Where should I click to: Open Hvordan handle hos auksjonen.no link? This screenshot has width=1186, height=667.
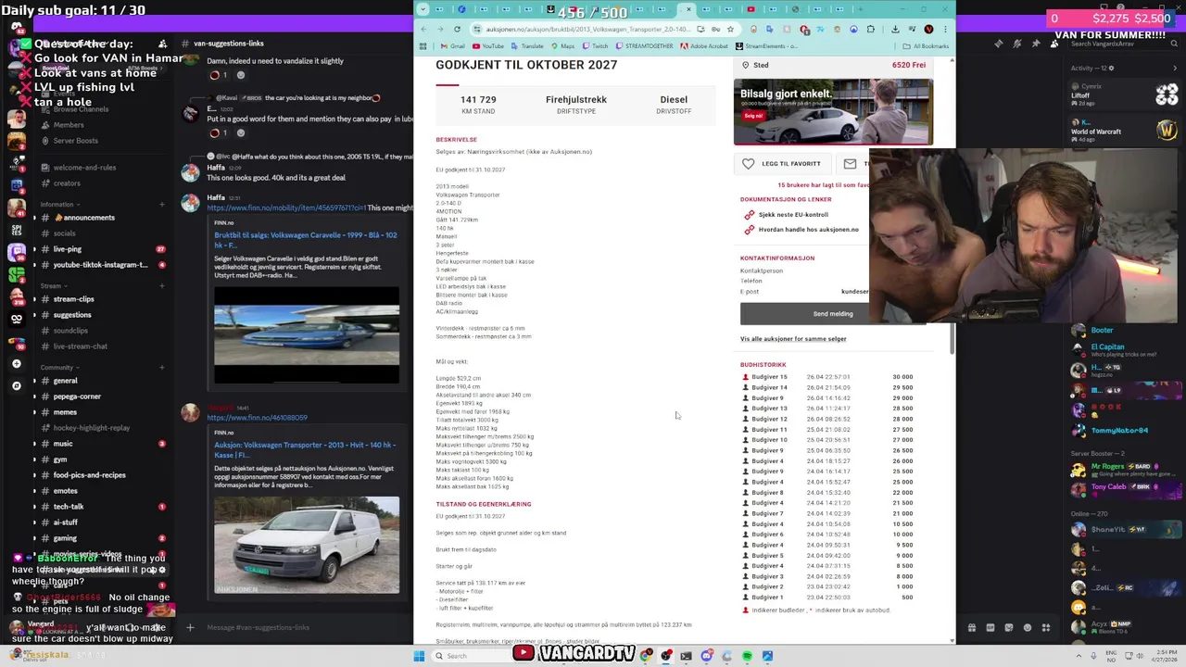click(x=808, y=230)
